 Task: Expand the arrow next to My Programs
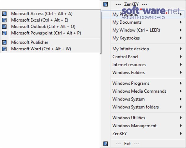181,15
